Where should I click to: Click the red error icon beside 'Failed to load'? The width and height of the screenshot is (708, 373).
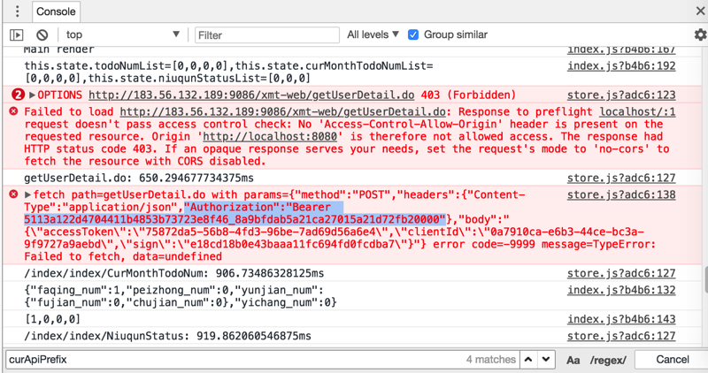(x=13, y=112)
